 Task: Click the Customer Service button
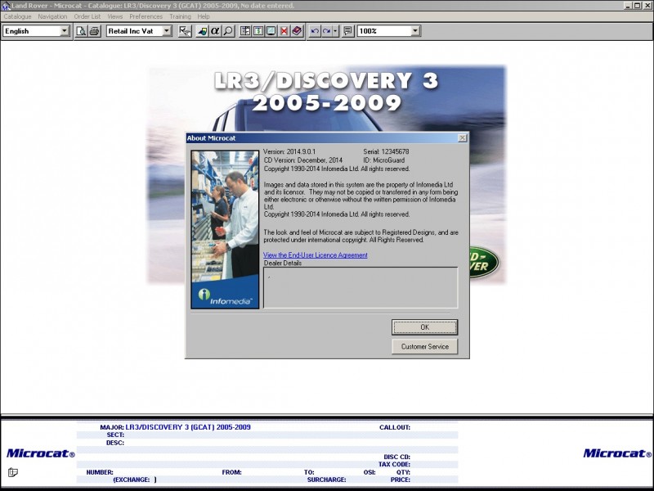pyautogui.click(x=424, y=347)
